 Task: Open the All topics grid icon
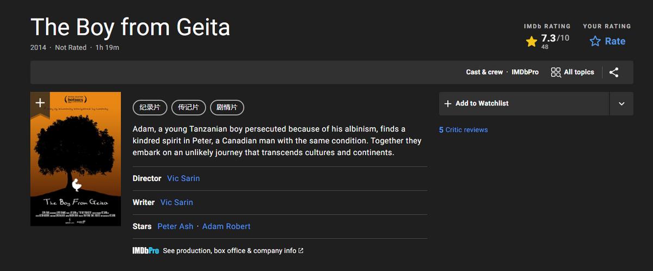click(x=556, y=72)
